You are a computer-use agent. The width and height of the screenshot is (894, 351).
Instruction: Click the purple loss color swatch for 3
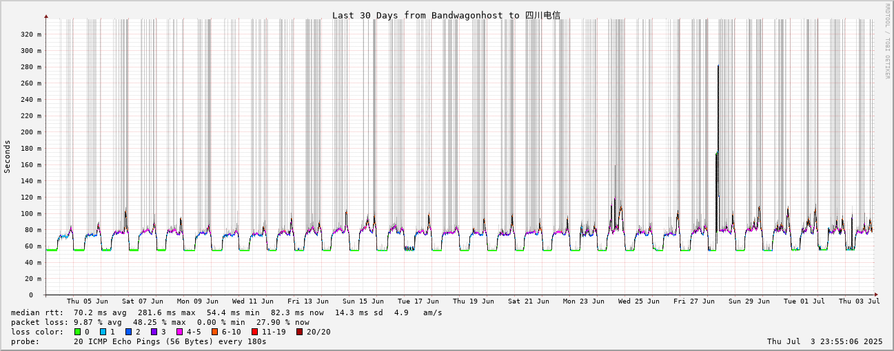tap(154, 332)
